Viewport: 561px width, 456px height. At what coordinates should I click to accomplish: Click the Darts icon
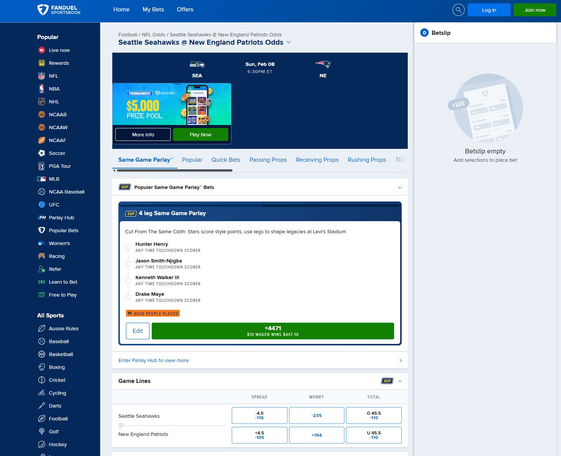coord(42,406)
